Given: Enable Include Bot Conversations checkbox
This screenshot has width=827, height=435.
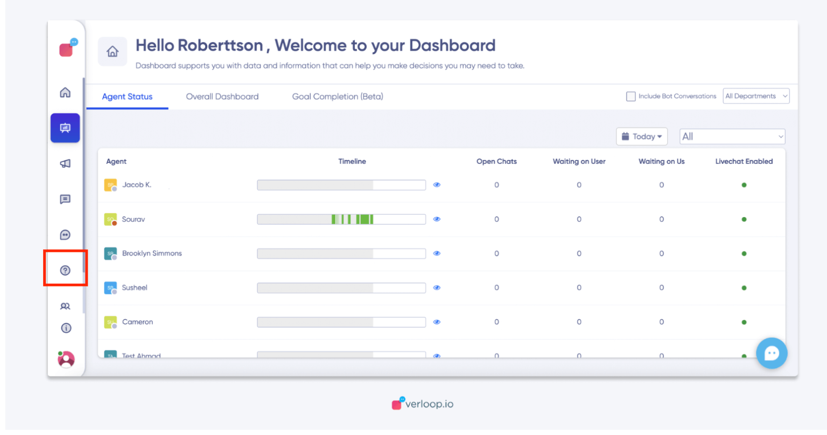Looking at the screenshot, I should click(x=630, y=96).
